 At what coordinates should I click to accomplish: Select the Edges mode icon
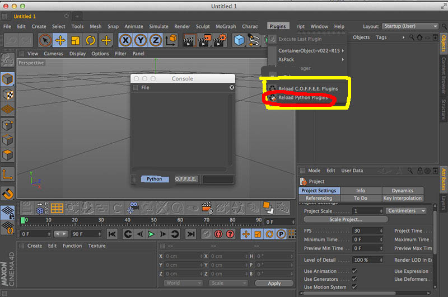point(7,140)
